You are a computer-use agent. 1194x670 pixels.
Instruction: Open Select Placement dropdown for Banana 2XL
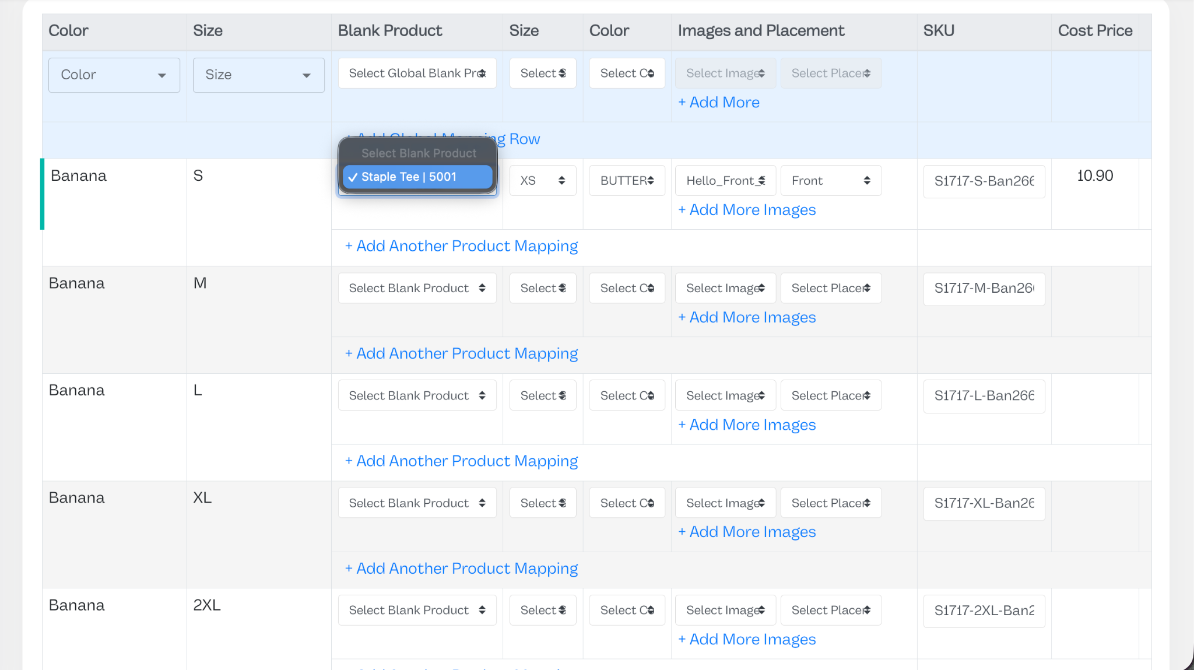(831, 610)
